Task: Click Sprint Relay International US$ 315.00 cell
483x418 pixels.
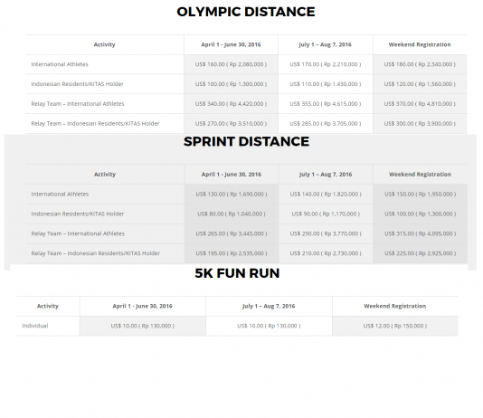Action: pos(421,233)
